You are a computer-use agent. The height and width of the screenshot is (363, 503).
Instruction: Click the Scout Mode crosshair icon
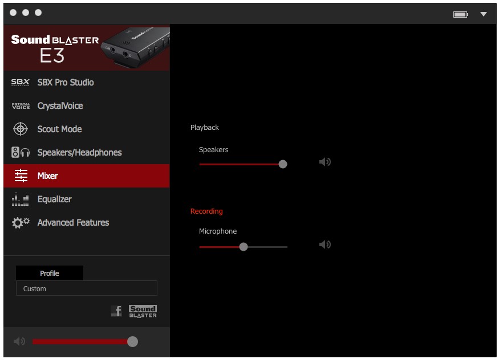point(21,129)
